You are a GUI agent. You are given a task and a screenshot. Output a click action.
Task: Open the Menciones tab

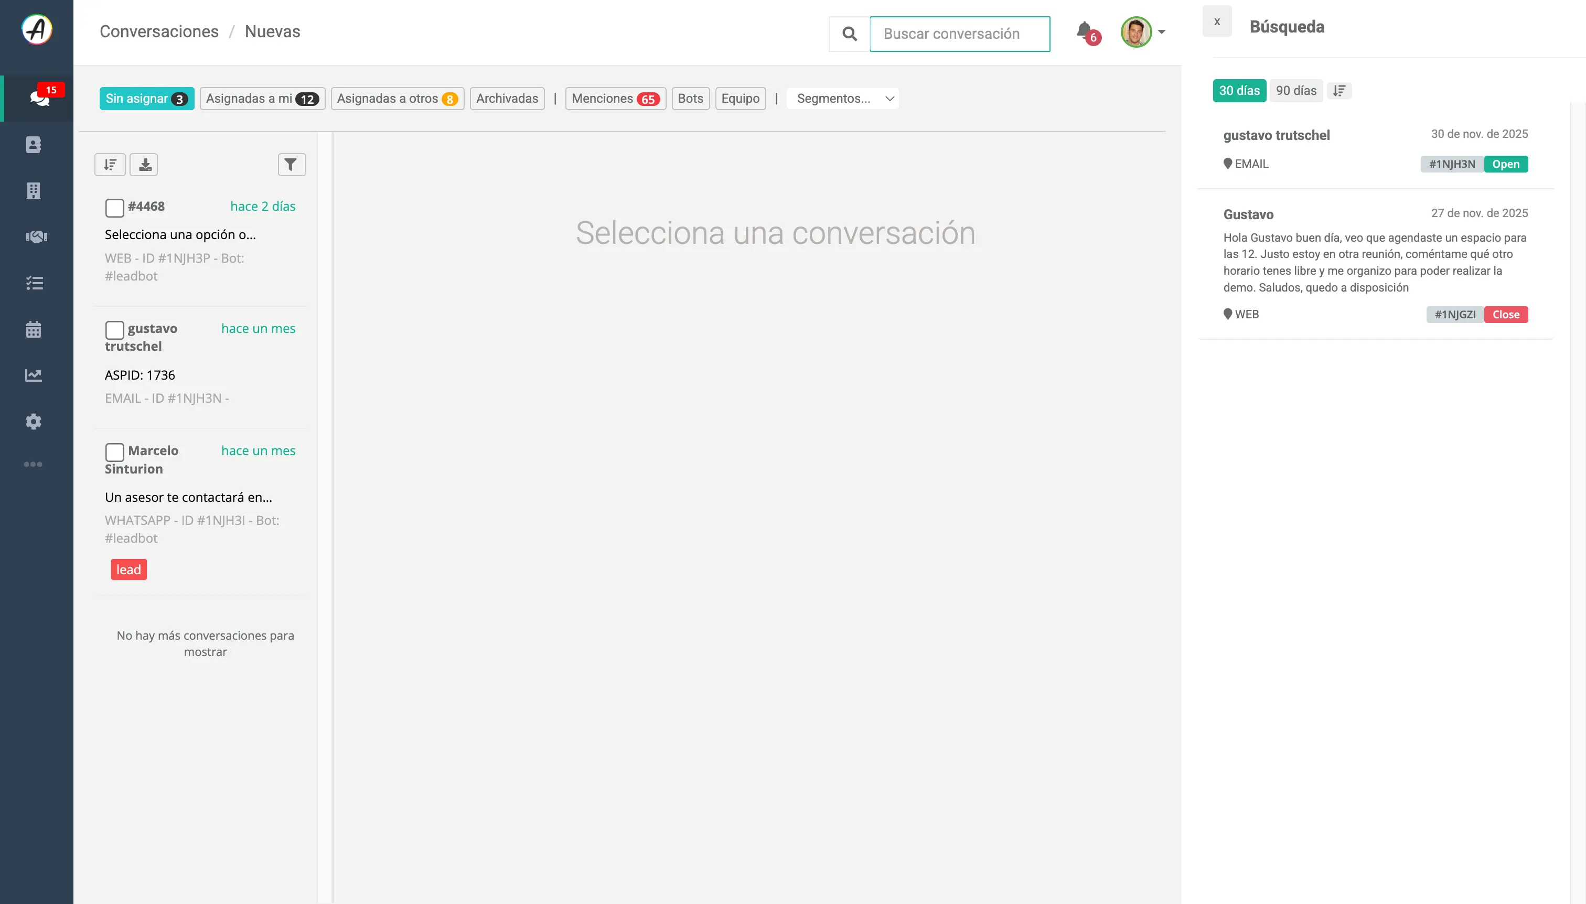point(615,99)
